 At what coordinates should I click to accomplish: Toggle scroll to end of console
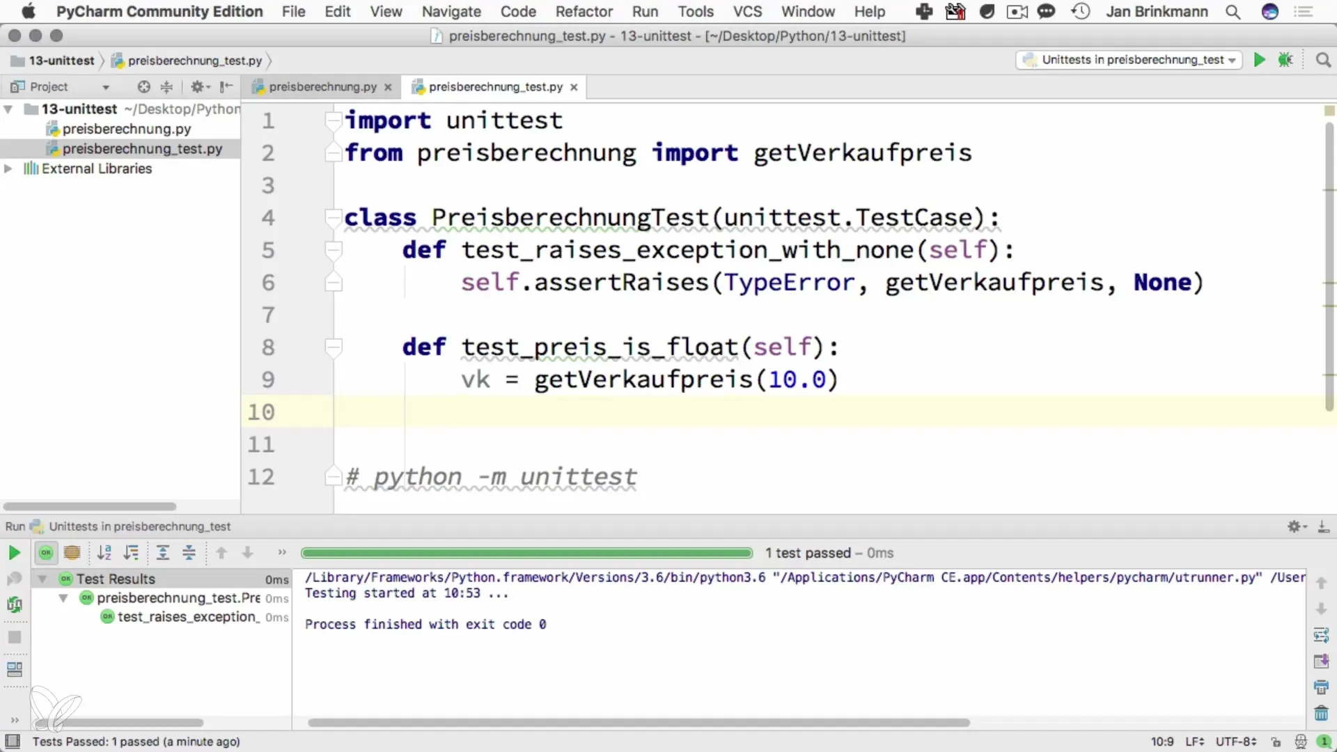pos(1321,661)
